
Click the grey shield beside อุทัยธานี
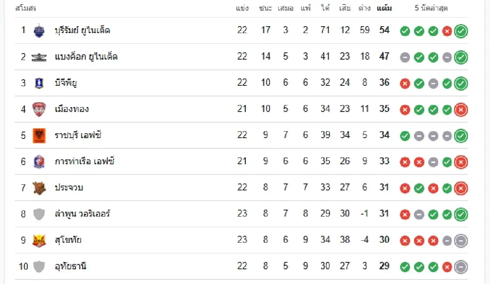(x=39, y=266)
